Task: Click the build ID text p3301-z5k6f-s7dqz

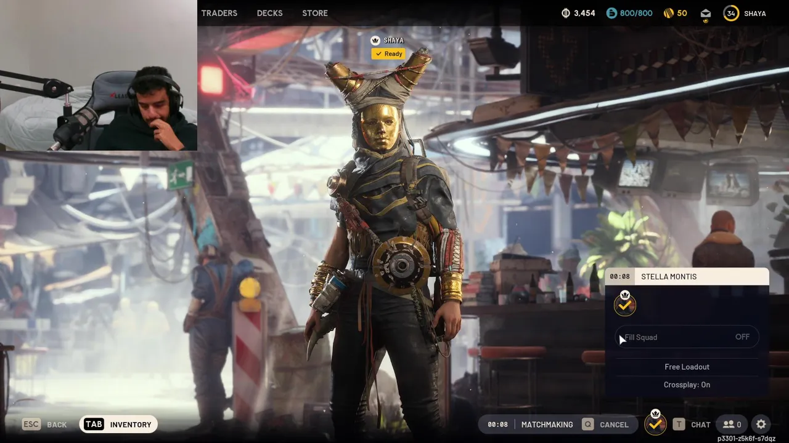Action: (746, 439)
